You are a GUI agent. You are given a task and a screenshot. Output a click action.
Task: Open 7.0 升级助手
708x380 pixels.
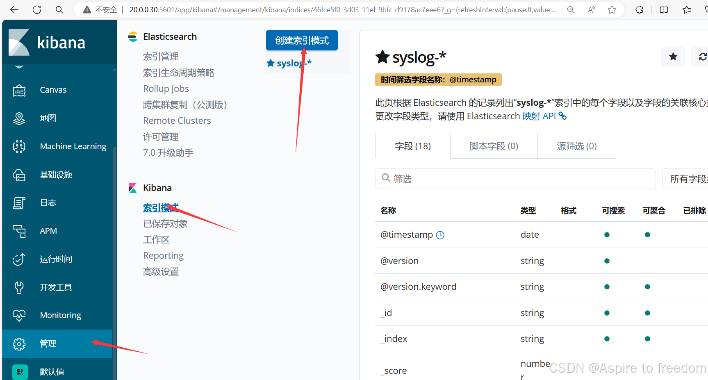click(168, 152)
